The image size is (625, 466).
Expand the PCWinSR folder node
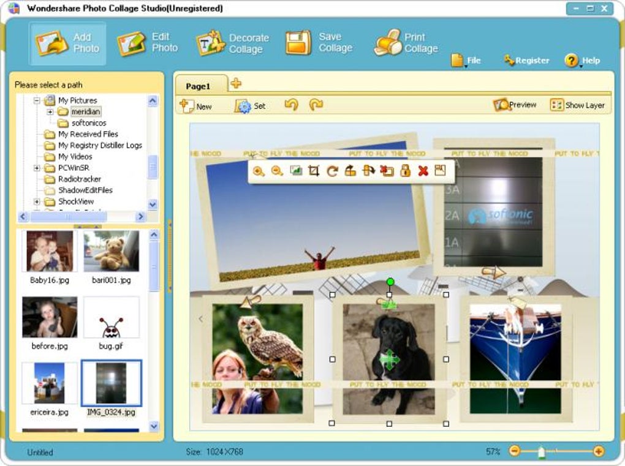[37, 168]
